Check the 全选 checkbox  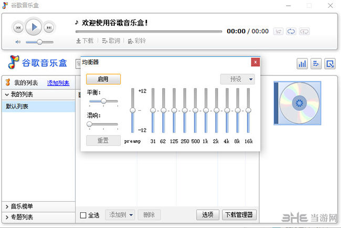click(83, 215)
